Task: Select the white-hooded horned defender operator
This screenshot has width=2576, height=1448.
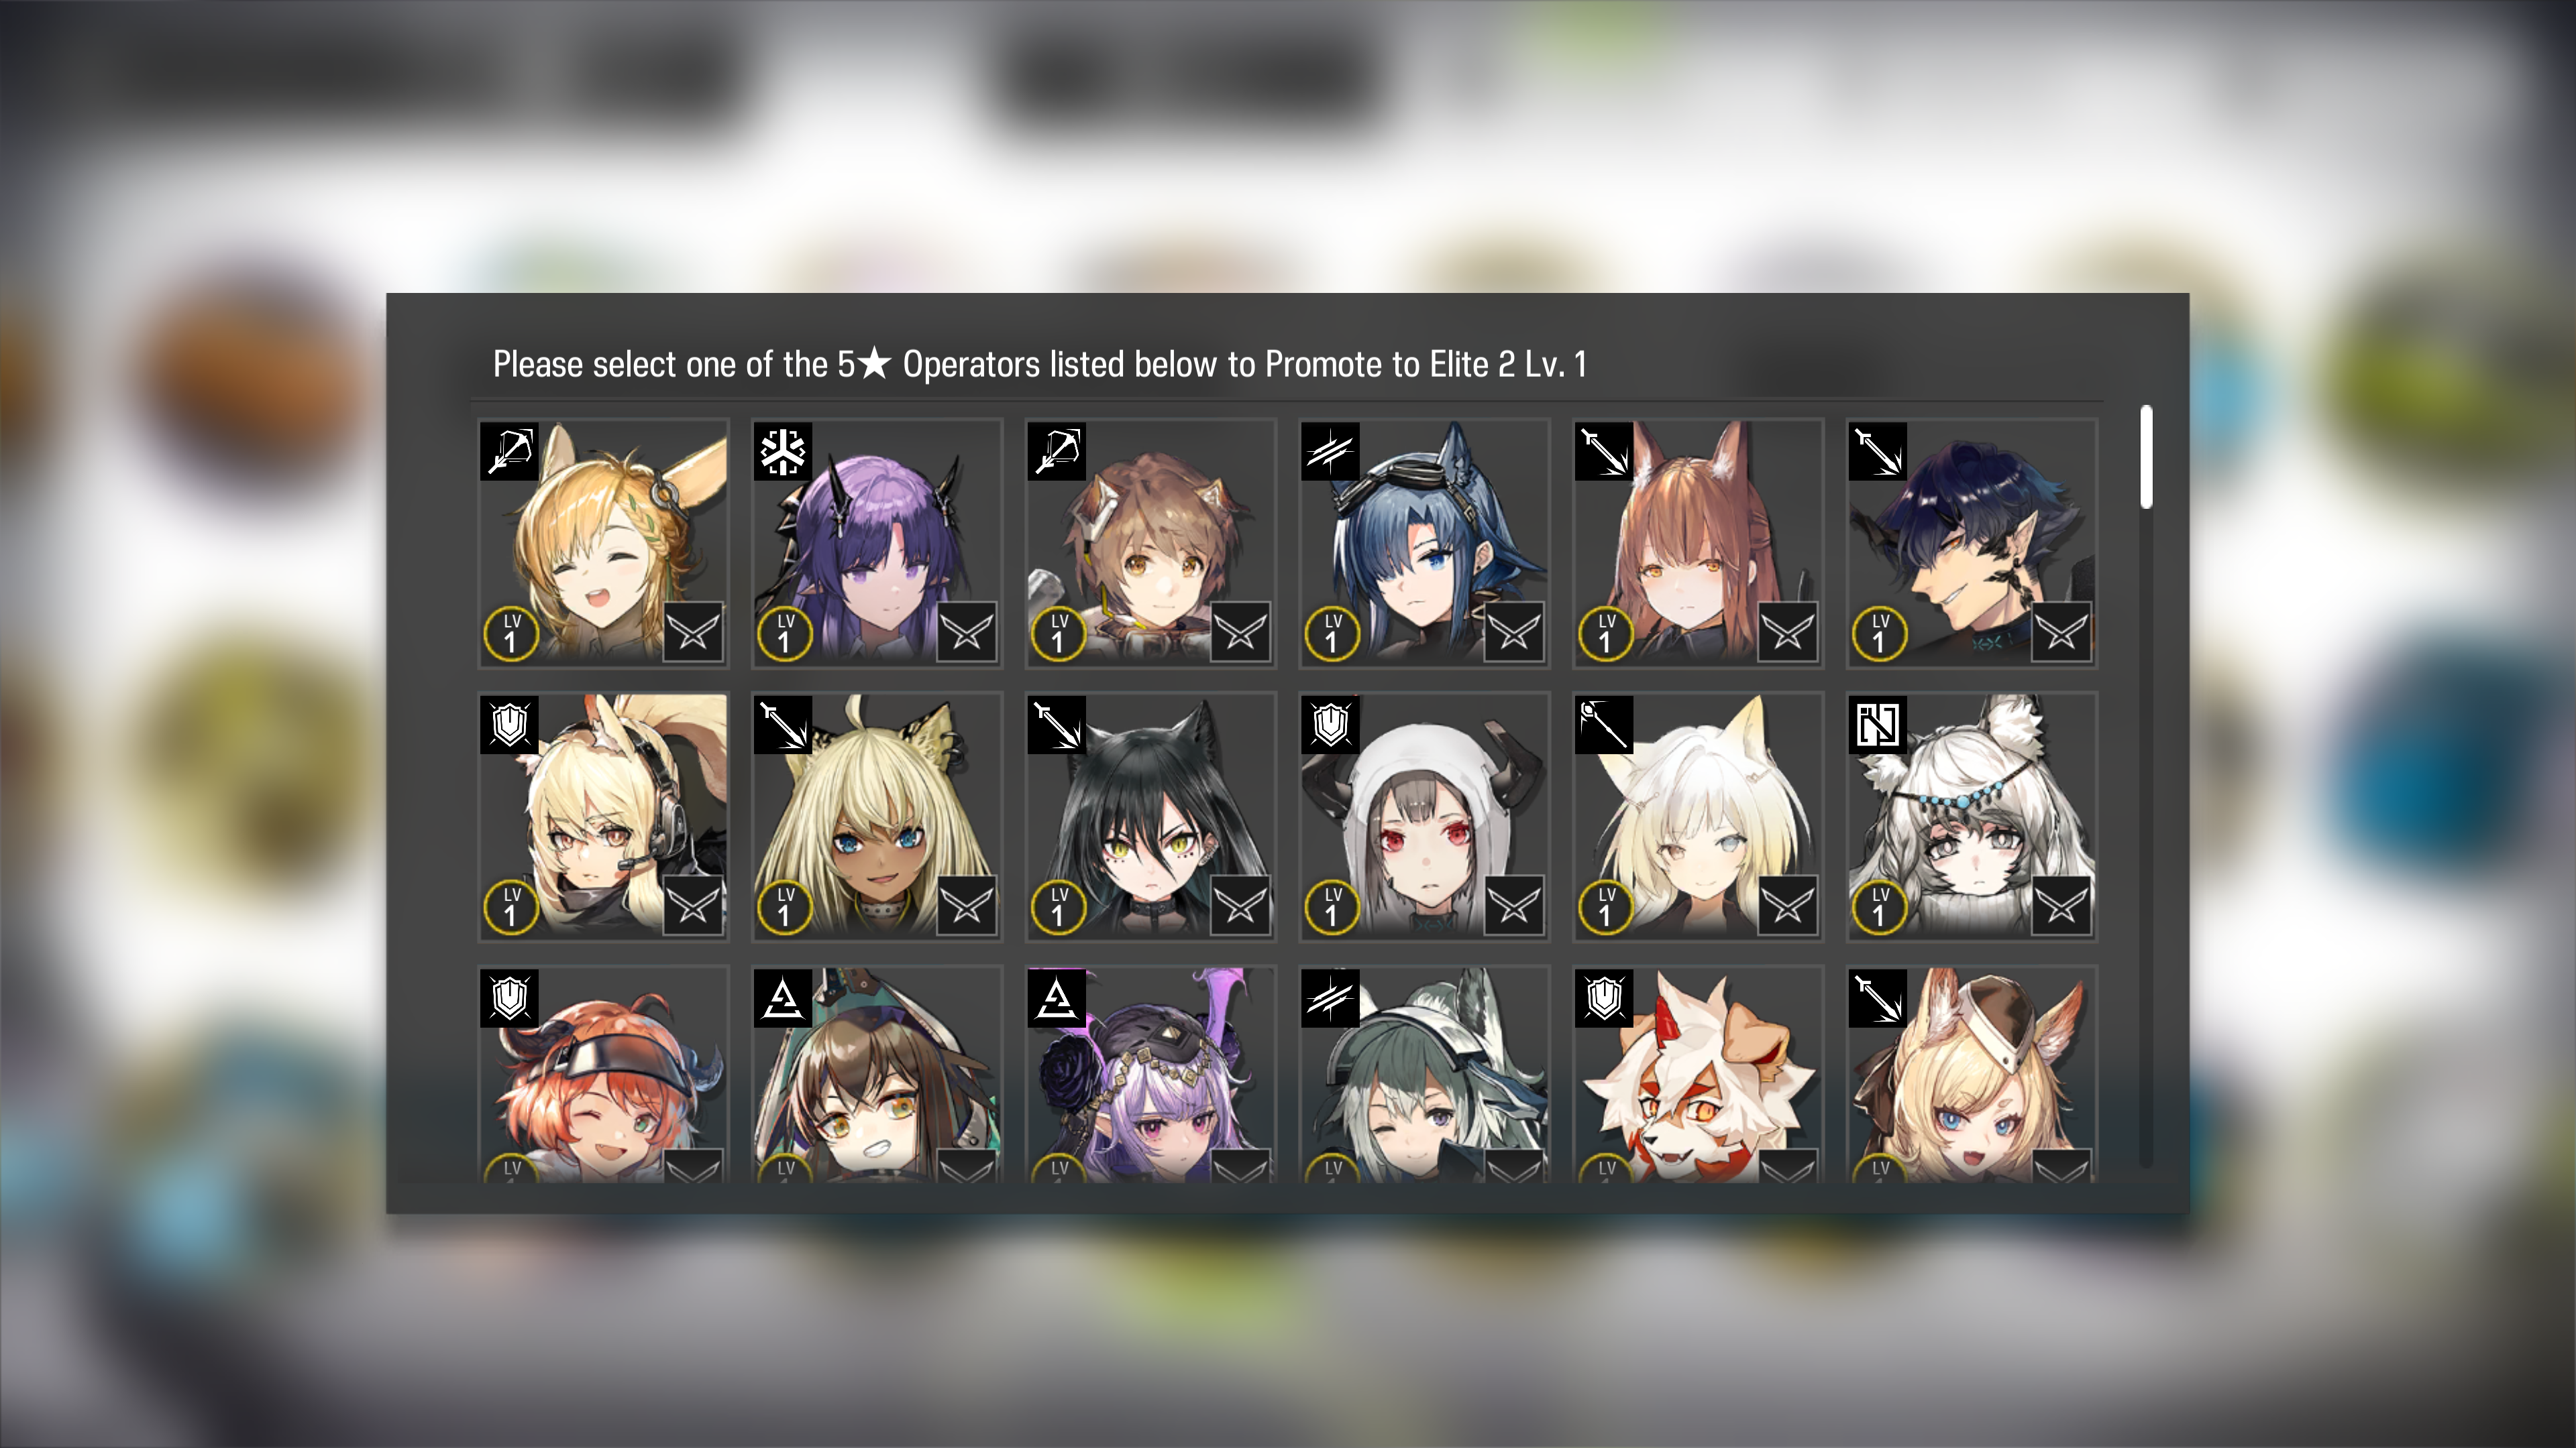Action: pyautogui.click(x=1424, y=817)
